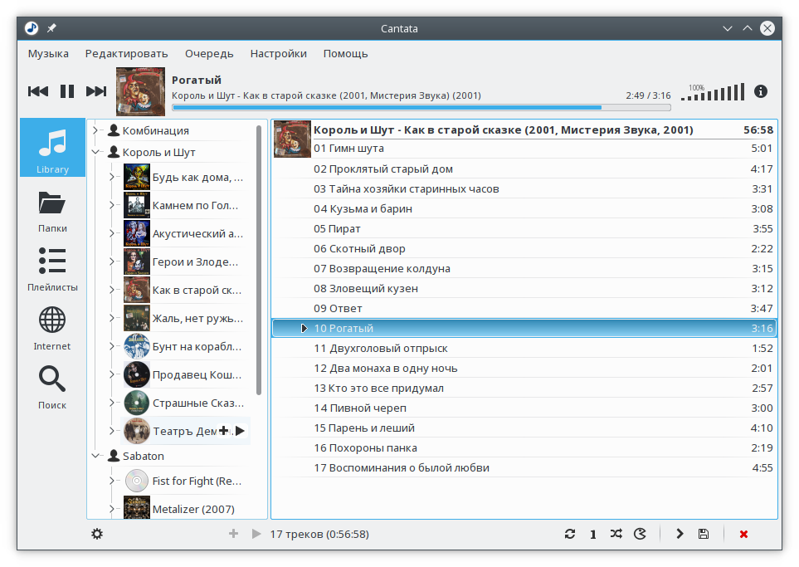Expand the Fist for Fight album

(112, 481)
